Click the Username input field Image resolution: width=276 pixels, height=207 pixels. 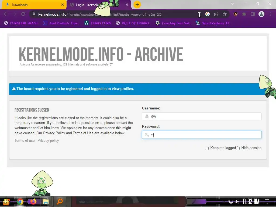point(202,116)
